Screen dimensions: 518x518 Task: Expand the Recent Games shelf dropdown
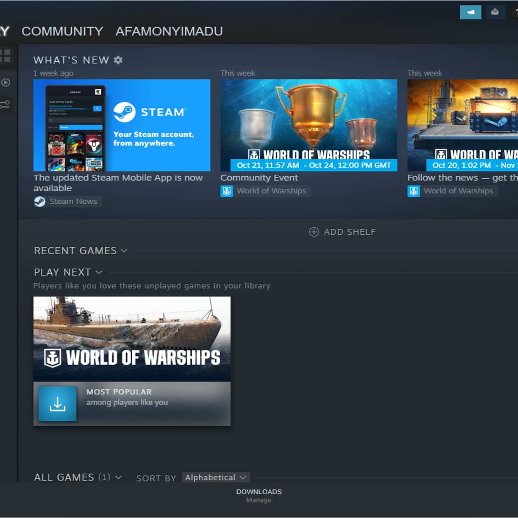coord(124,251)
